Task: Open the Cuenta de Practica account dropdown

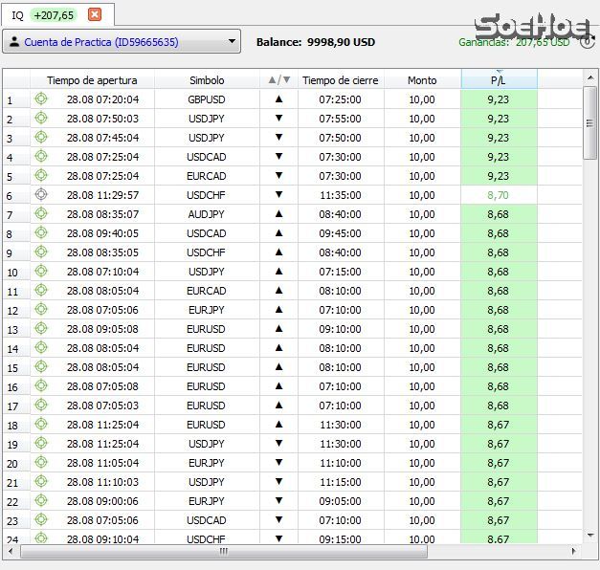Action: (233, 42)
